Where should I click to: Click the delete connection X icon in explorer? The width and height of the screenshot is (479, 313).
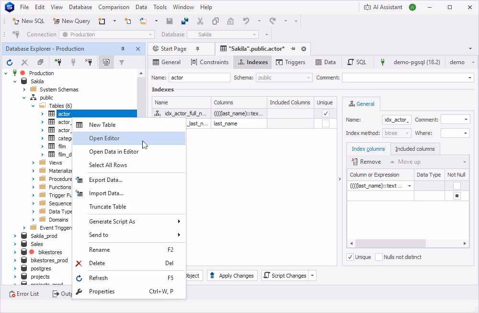point(25,62)
